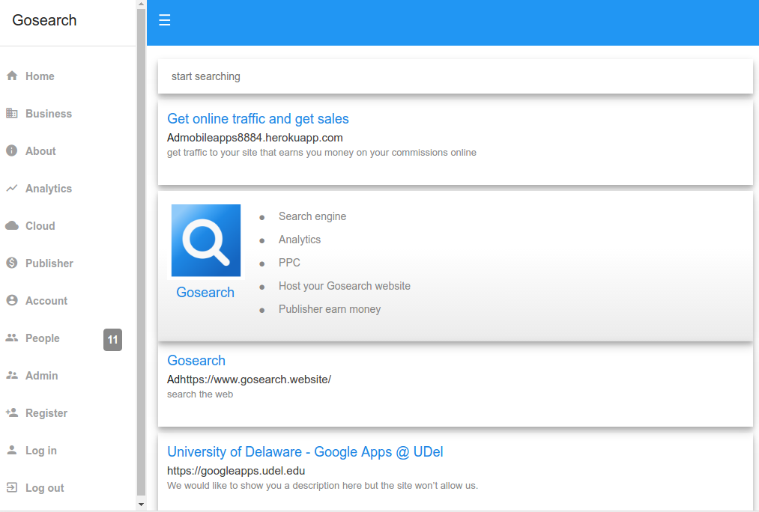Toggle the hamburger menu in the blue header
This screenshot has width=759, height=512.
(165, 20)
